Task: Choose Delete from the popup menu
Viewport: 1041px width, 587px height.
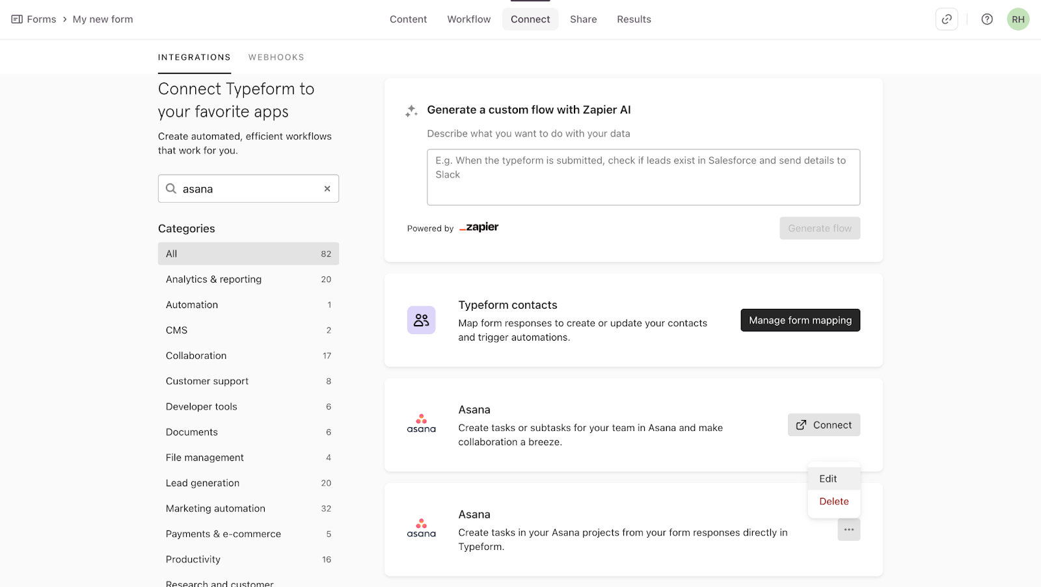Action: click(833, 502)
